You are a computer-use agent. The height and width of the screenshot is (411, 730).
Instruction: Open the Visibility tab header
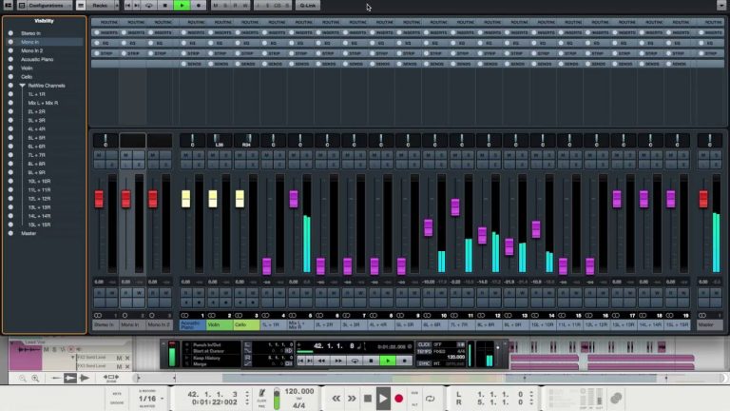(x=45, y=21)
